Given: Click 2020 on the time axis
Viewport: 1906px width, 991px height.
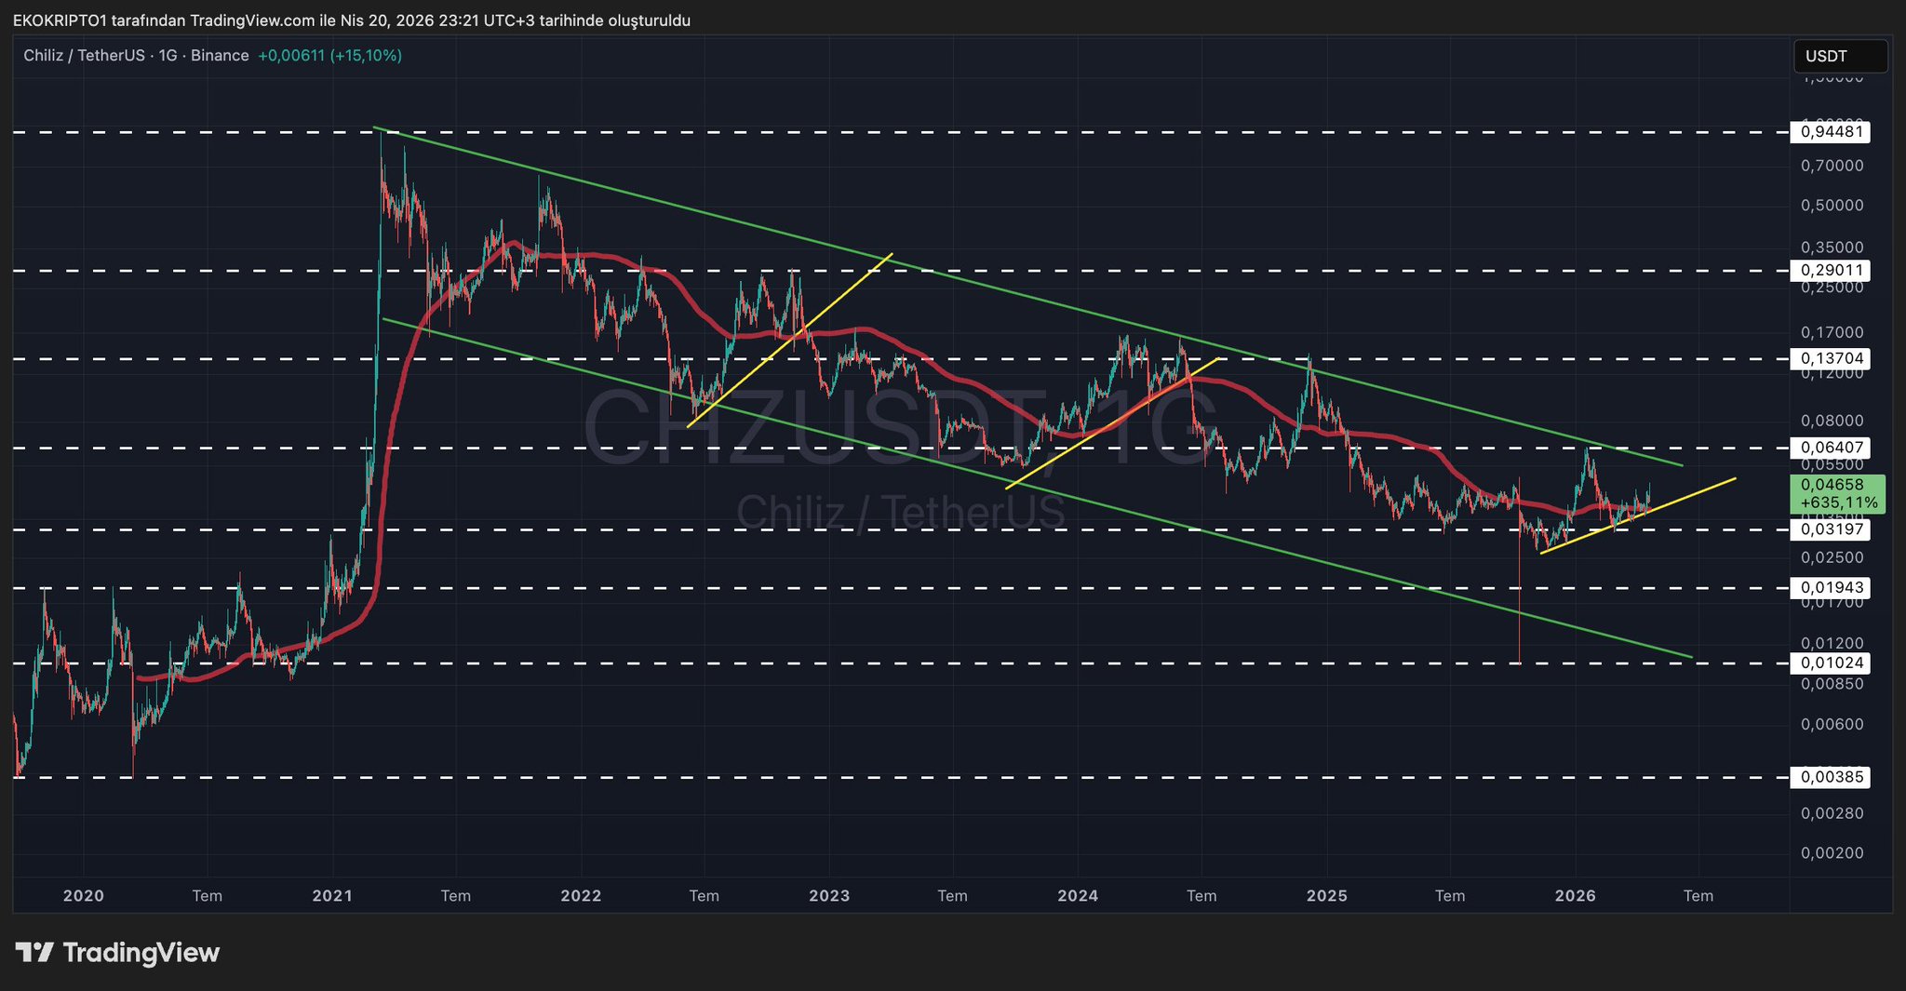Looking at the screenshot, I should 84,896.
